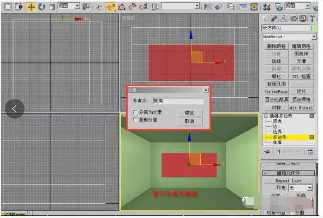
Task: Click the Mirror tool icon
Action: click(208, 7)
